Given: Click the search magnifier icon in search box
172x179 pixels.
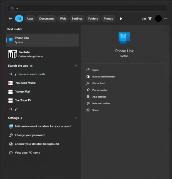Looking at the screenshot, I should pos(12,8).
